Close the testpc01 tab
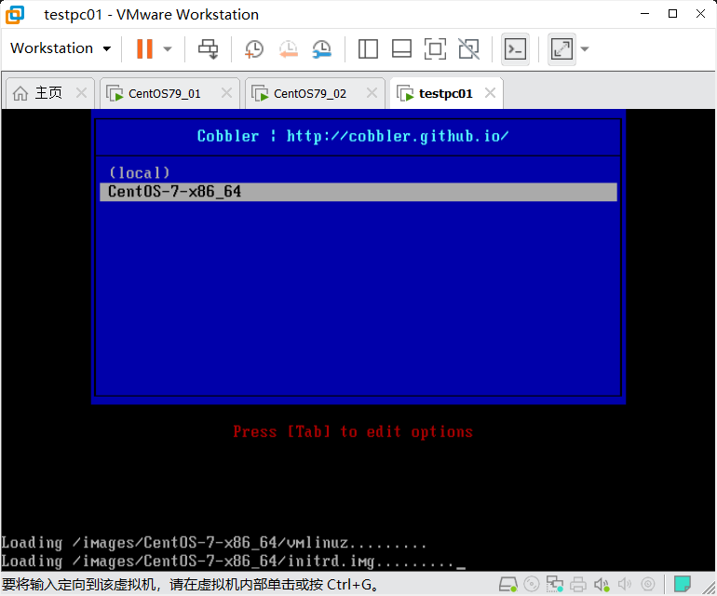Screen dimensions: 717x596 (x=490, y=93)
